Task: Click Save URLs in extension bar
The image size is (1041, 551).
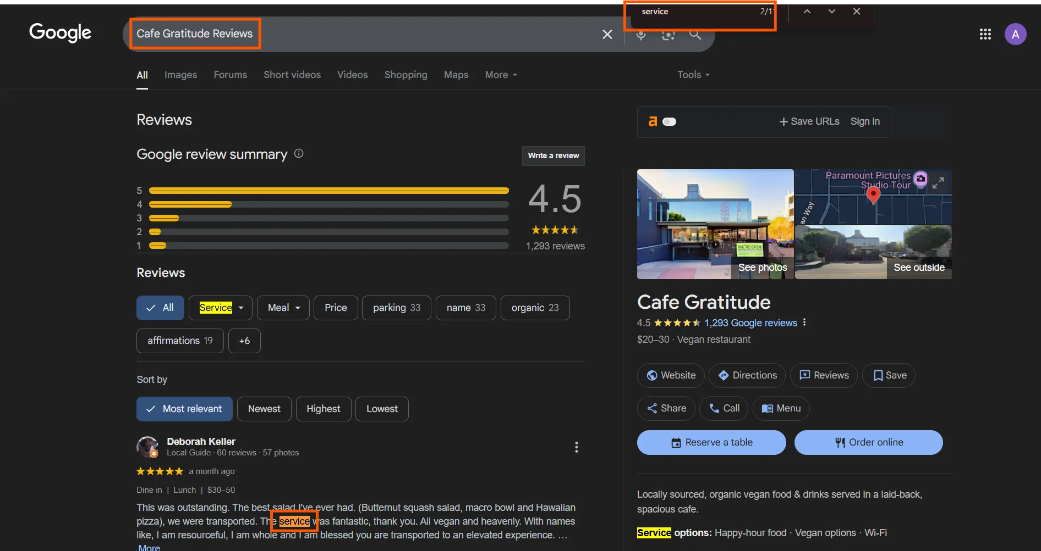Action: [809, 121]
